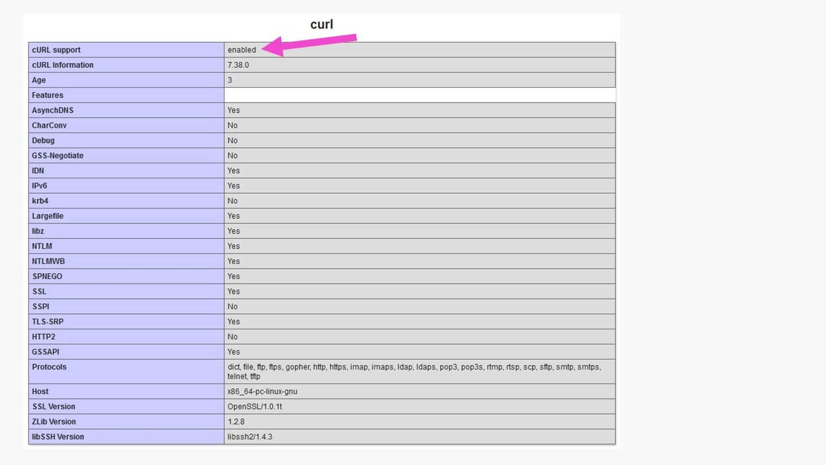
Task: Select the "TLS-SRP" label cell
Action: 126,321
